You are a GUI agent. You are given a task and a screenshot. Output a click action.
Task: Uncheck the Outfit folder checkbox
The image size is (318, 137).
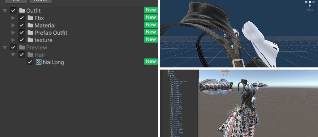(x=14, y=11)
